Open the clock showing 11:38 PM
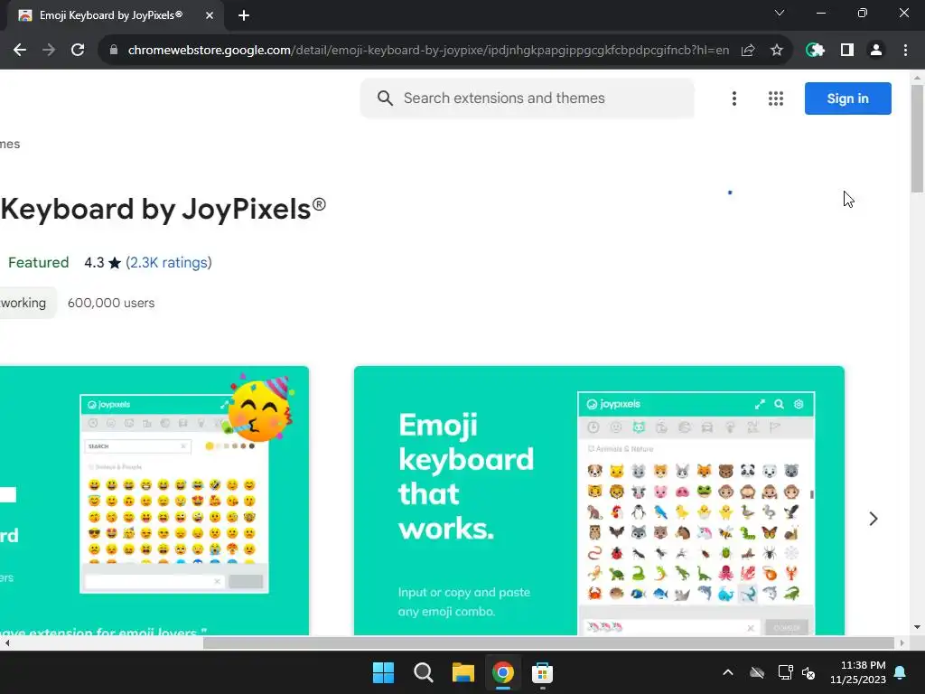The image size is (925, 694). click(858, 672)
